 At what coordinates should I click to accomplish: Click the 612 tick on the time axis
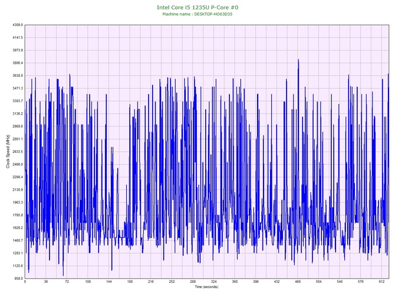(x=381, y=282)
